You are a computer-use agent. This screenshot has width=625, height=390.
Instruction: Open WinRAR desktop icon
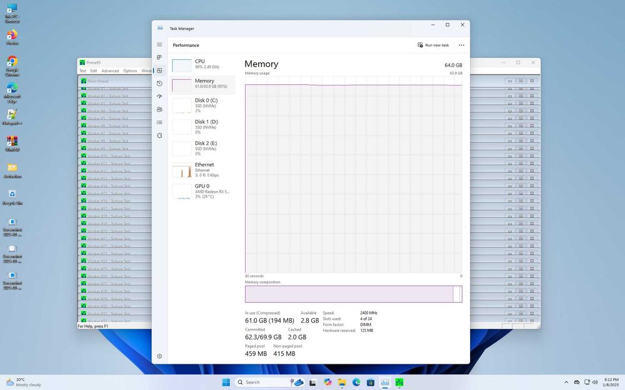(12, 144)
